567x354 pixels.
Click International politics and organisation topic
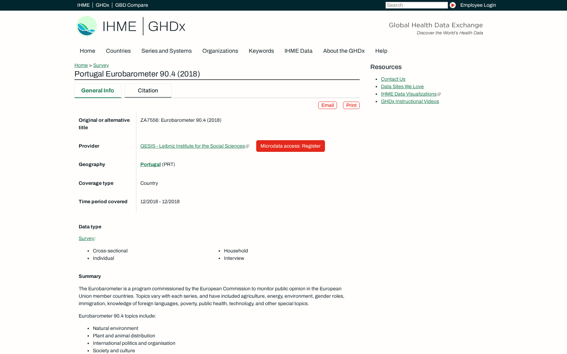point(134,343)
